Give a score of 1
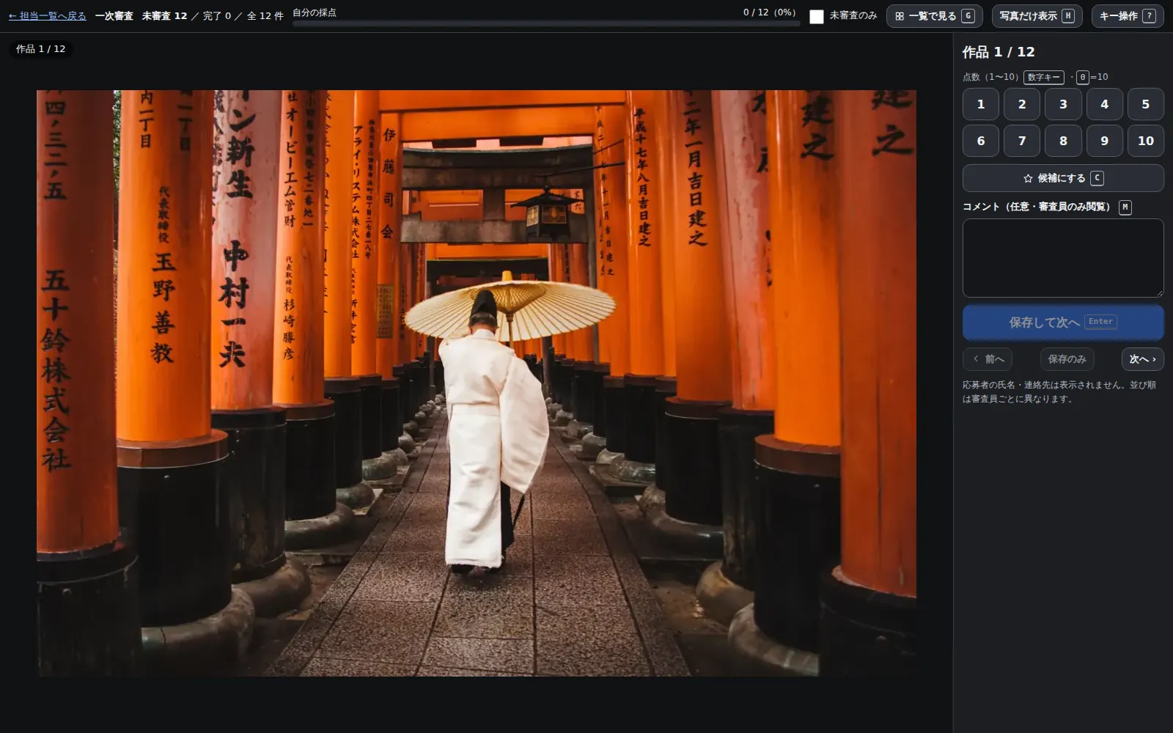The width and height of the screenshot is (1173, 733). (980, 104)
